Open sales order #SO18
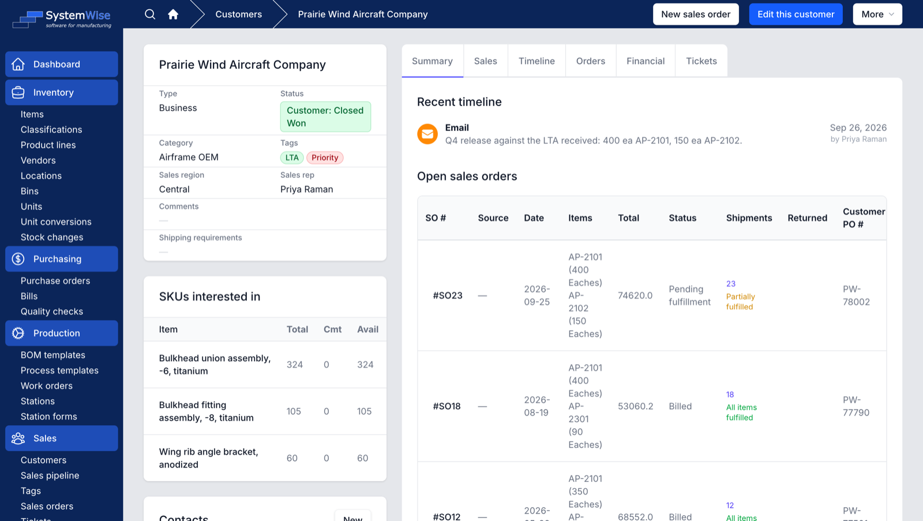Viewport: 923px width, 521px height. pos(447,406)
